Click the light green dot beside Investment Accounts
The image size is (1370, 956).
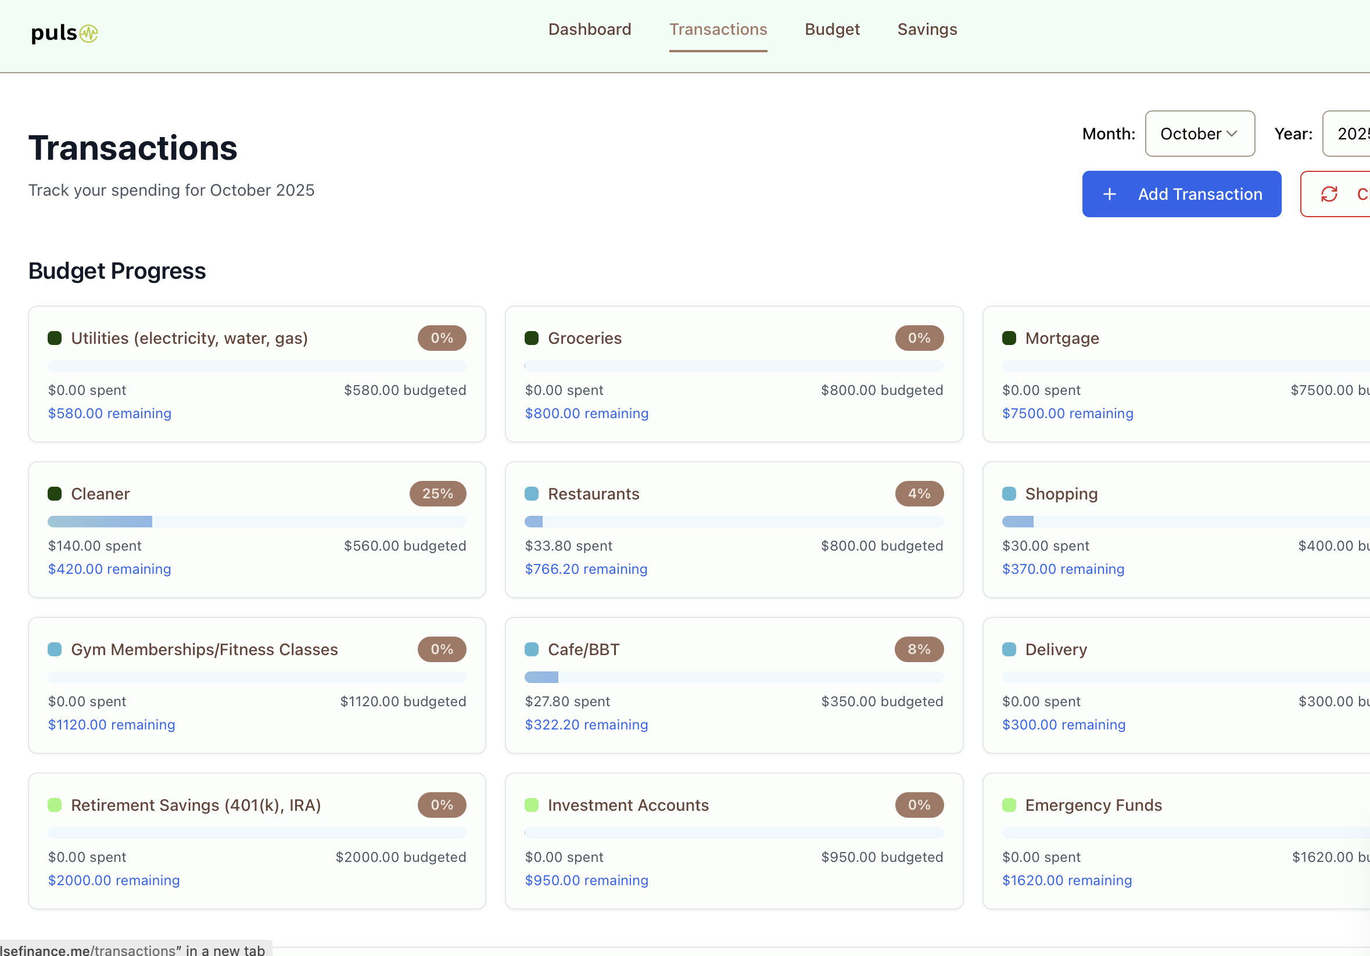click(x=531, y=805)
